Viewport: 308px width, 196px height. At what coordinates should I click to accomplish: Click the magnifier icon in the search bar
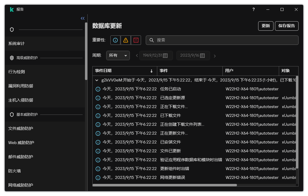coord(151,40)
